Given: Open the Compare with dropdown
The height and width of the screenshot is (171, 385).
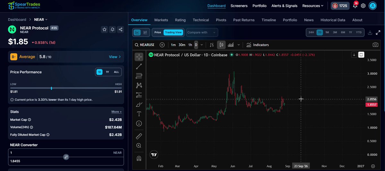Looking at the screenshot, I should tap(202, 32).
